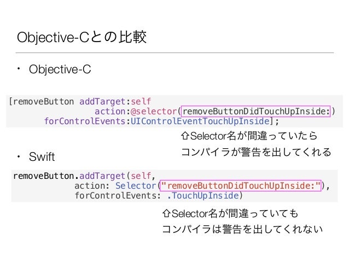This screenshot has width=349, height=262.
Task: Click '@selector' in the Objective-C snippet
Action: pyautogui.click(x=154, y=111)
